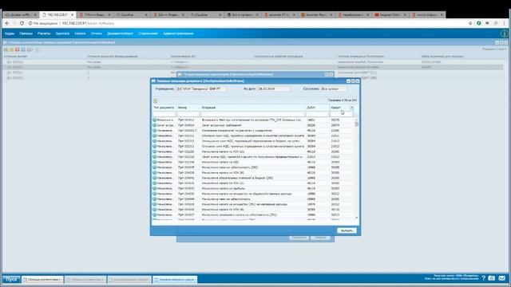Screen dimensions: 511x287
Task: Select the highlighted second row in the background table
Action: pyautogui.click(x=254, y=67)
